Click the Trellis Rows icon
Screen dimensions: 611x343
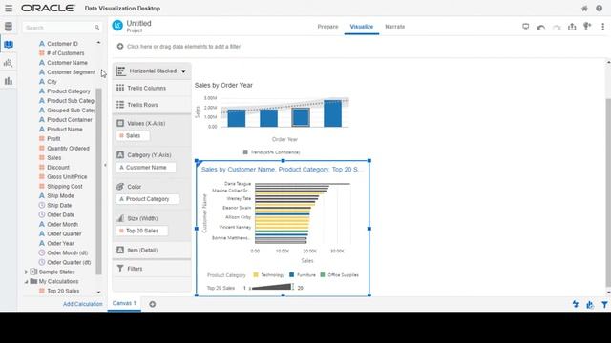(x=120, y=105)
